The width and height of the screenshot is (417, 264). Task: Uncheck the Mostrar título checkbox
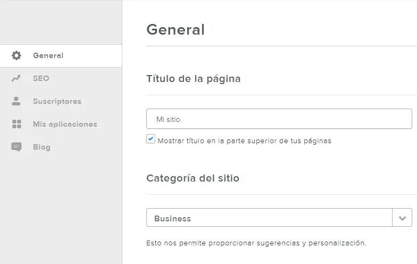click(151, 139)
